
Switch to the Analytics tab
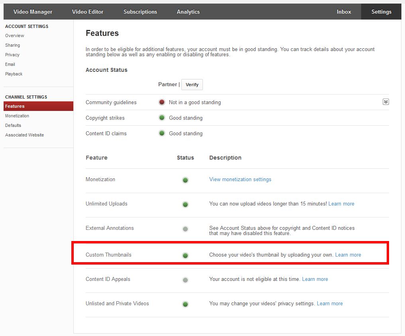[x=188, y=12]
